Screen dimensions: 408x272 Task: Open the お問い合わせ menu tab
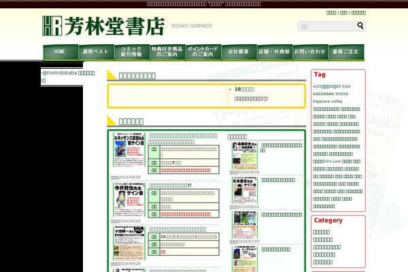click(310, 52)
